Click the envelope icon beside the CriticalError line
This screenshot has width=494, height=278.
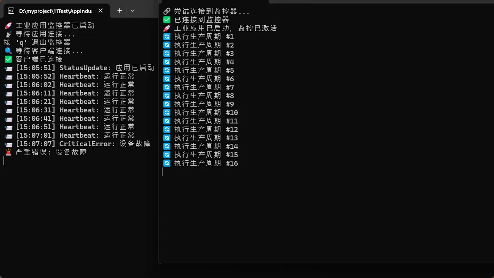(x=8, y=144)
